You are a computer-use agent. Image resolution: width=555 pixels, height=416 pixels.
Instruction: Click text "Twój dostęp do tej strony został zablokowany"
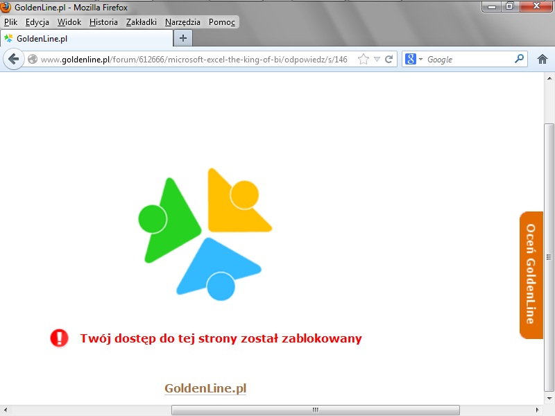pyautogui.click(x=221, y=338)
